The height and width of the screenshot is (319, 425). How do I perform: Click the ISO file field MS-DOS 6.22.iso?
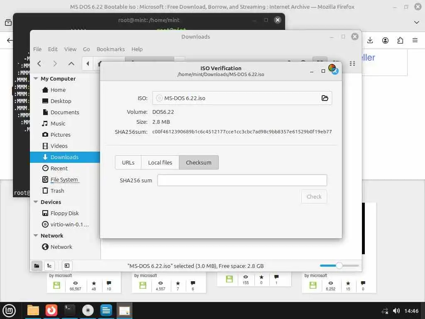(x=242, y=98)
